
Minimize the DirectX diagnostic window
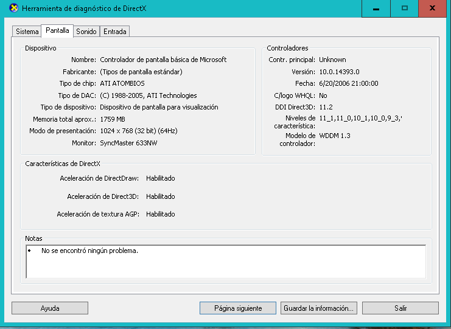[x=376, y=9]
